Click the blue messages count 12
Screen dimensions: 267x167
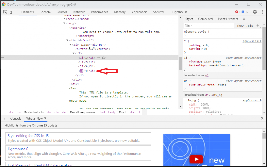coord(245,12)
